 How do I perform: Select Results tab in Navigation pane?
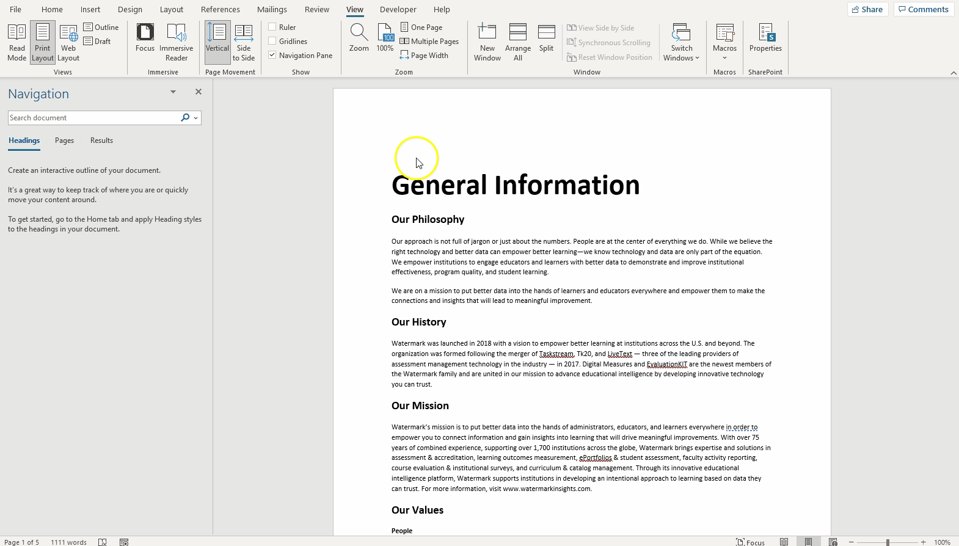pyautogui.click(x=101, y=140)
